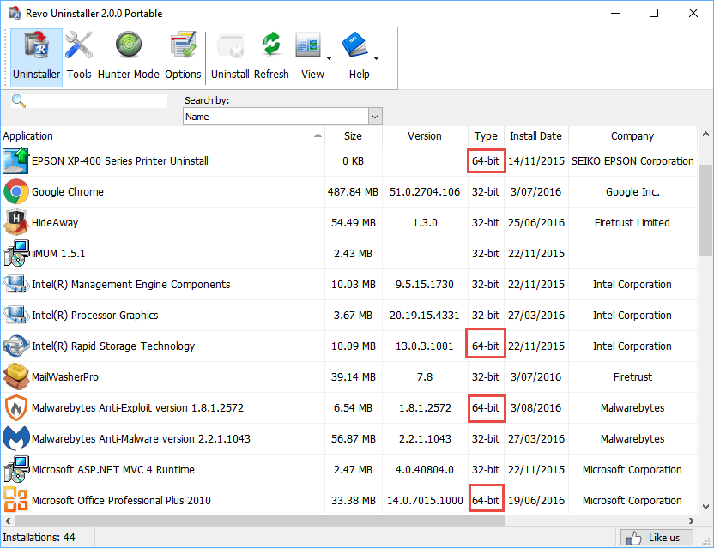Sort by Size column header
The height and width of the screenshot is (548, 714).
pos(353,136)
